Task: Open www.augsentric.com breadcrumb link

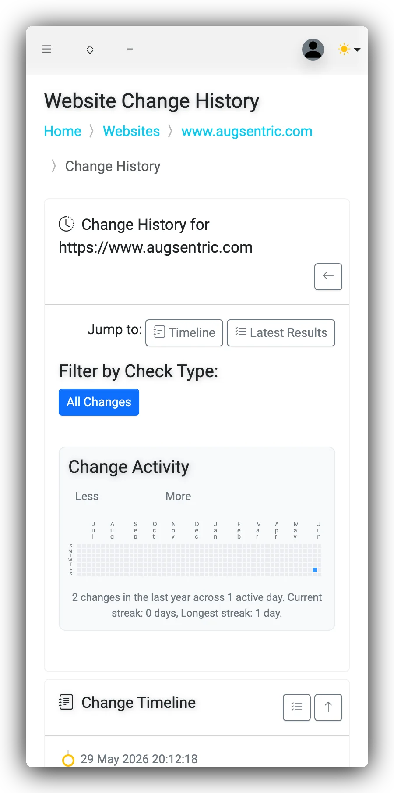Action: (247, 131)
